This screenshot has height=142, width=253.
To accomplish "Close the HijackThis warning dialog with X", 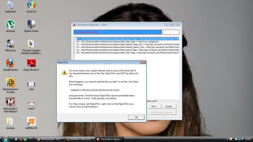I will (143, 62).
